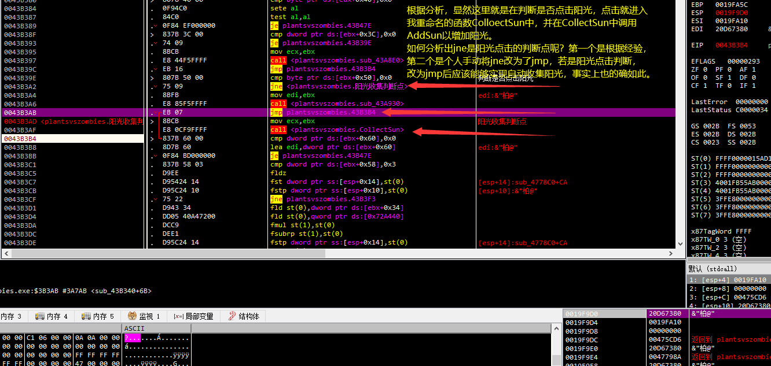Image resolution: width=771 pixels, height=366 pixels.
Task: Select address 0043B3CF in the address column
Action: pyautogui.click(x=20, y=199)
